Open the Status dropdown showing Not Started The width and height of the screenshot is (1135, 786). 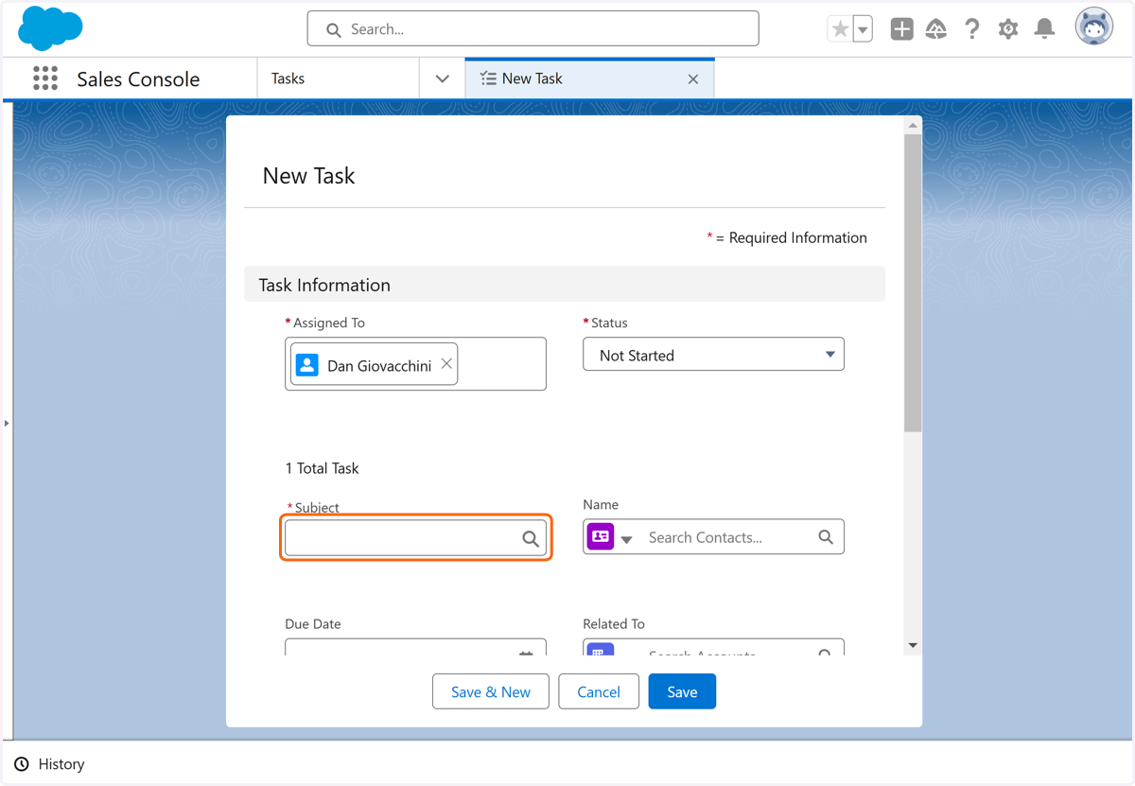coord(713,355)
